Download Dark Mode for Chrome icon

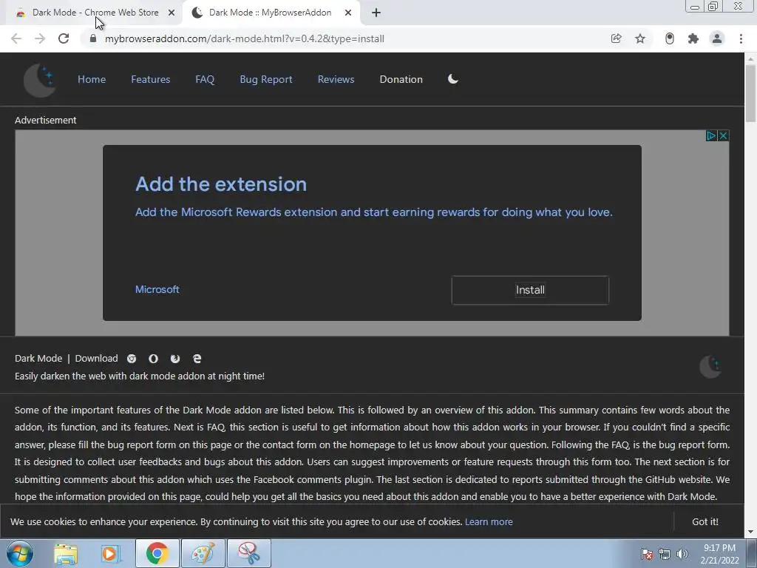point(132,359)
